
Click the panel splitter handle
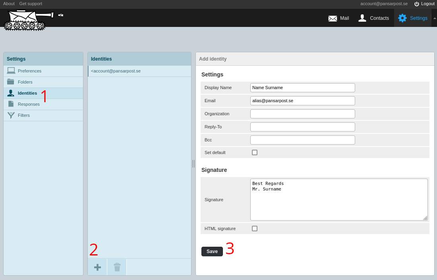193,164
